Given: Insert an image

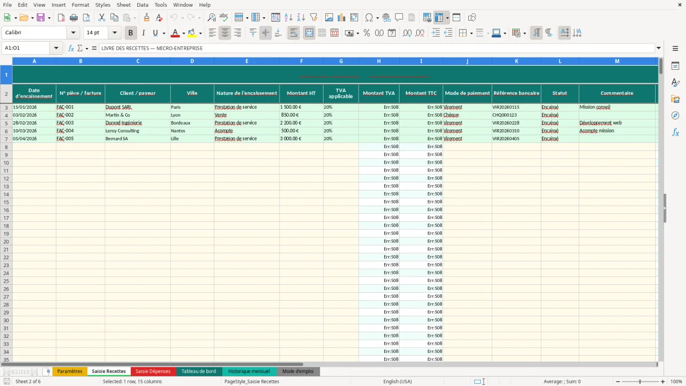Looking at the screenshot, I should [329, 18].
